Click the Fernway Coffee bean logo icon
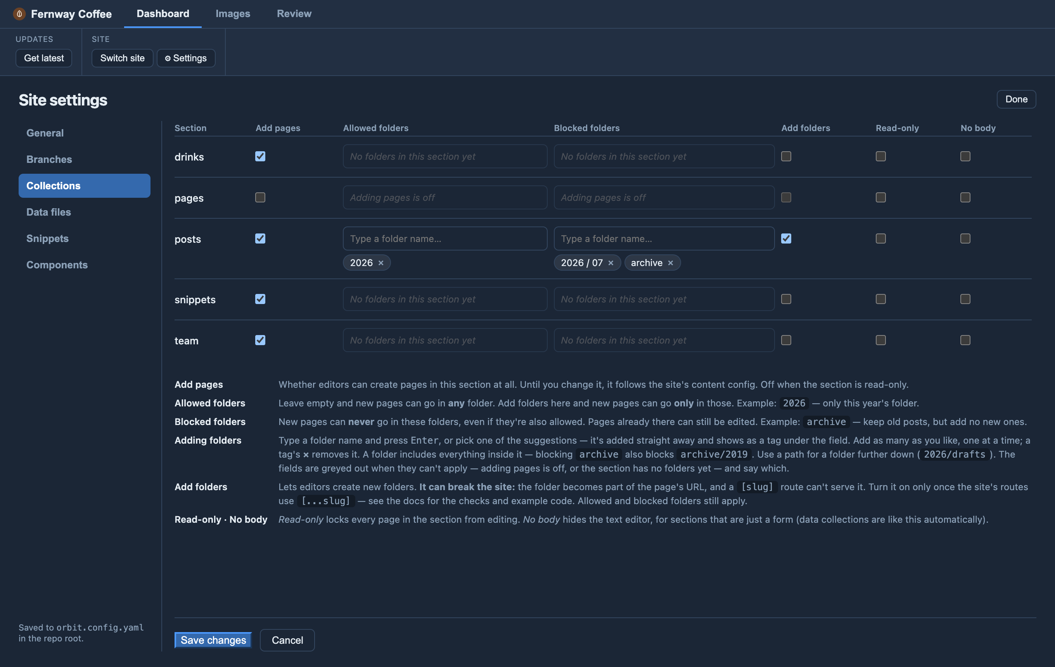 (x=19, y=14)
